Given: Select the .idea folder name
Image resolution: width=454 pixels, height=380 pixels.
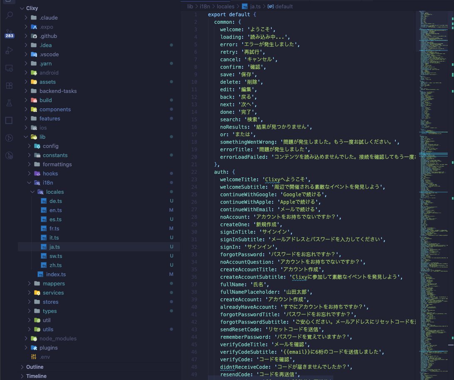Looking at the screenshot, I should tap(45, 45).
